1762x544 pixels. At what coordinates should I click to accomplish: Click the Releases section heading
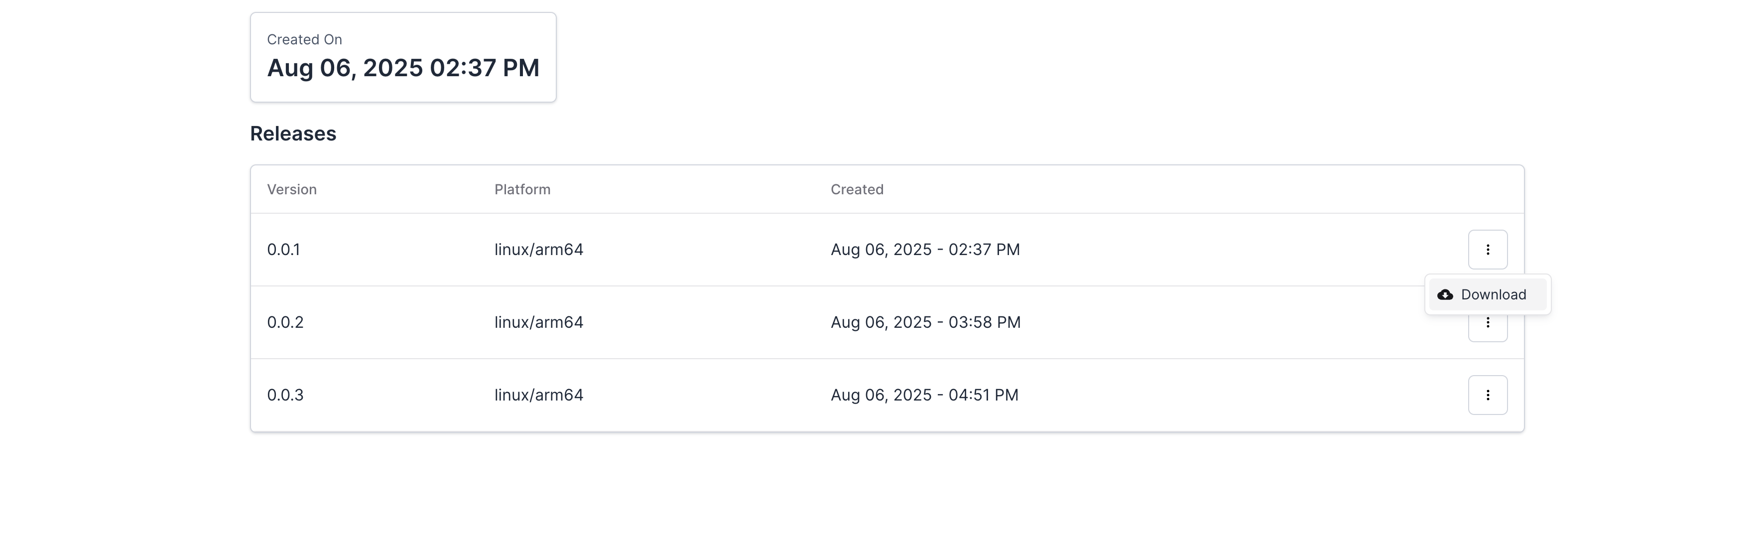tap(293, 134)
